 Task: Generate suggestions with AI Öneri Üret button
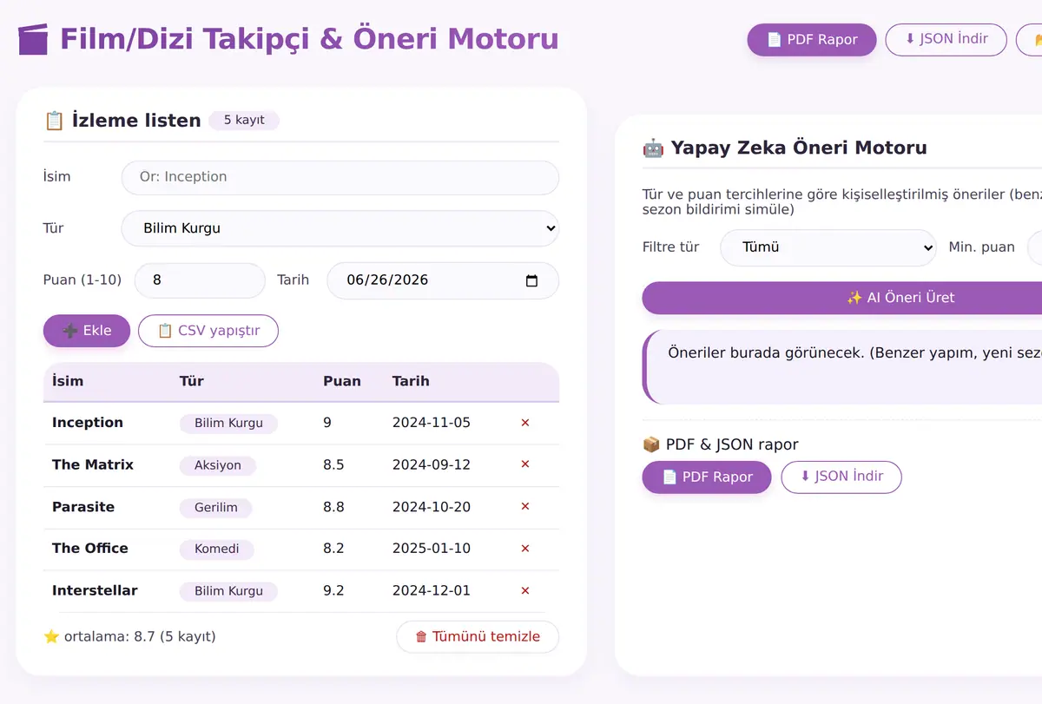tap(842, 298)
